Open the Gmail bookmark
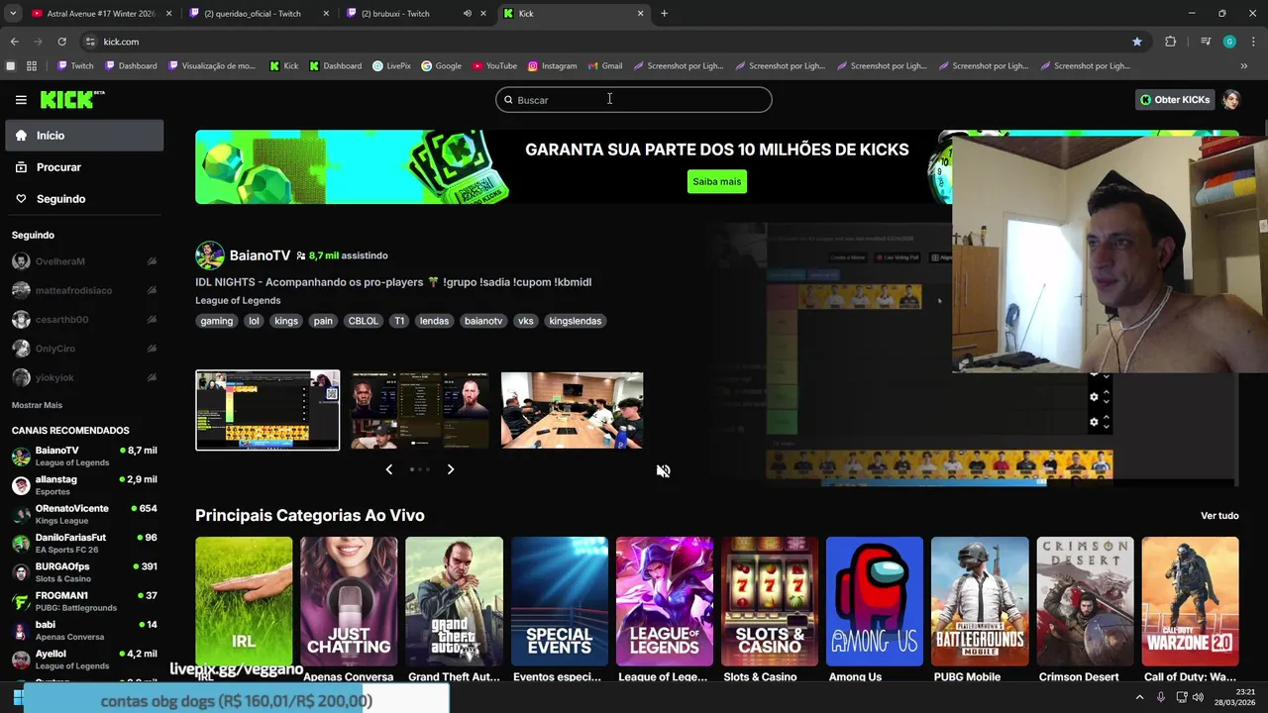1268x713 pixels. point(604,66)
